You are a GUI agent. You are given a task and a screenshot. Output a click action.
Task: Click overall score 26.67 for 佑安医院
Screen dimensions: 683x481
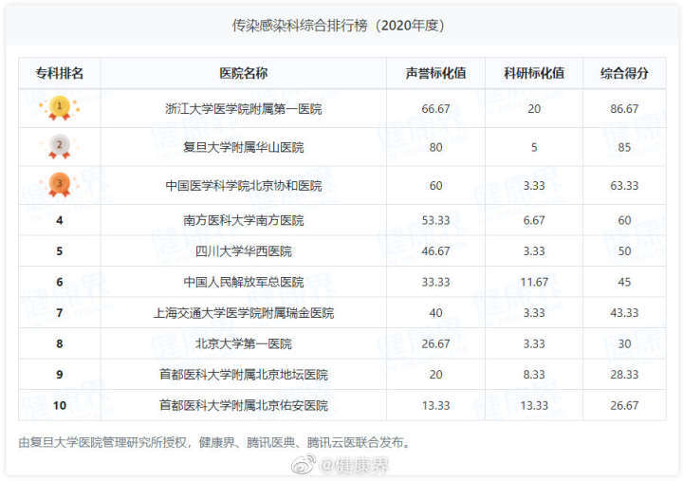click(x=624, y=406)
